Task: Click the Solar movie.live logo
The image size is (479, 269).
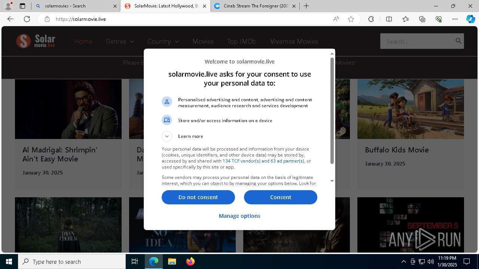Action: (36, 41)
